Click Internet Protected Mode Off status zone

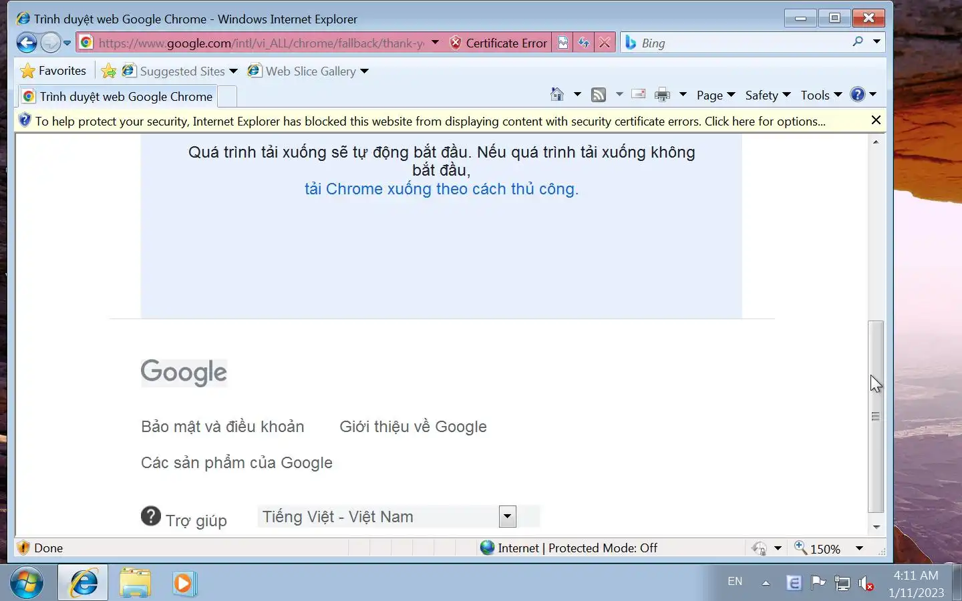tap(569, 548)
